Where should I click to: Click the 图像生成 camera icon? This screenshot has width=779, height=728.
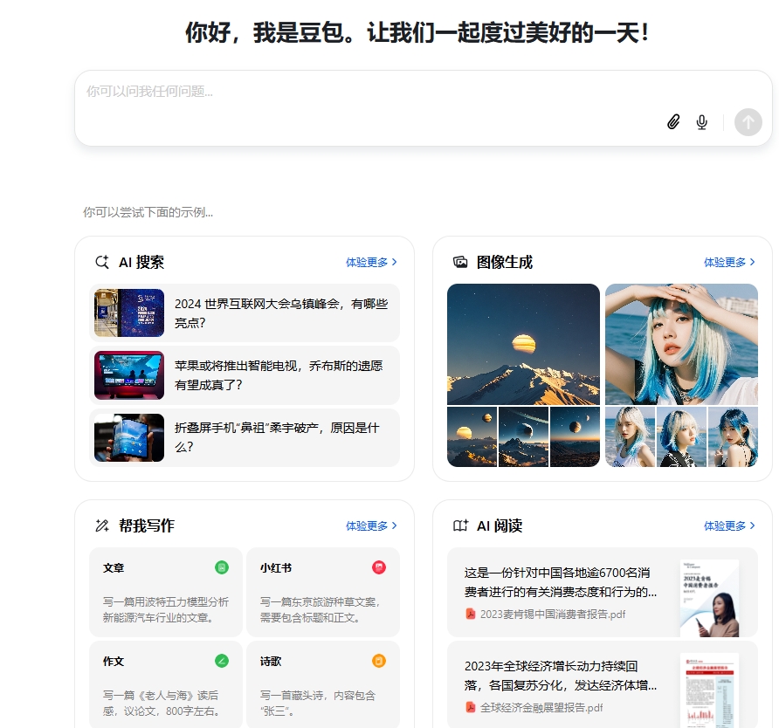[460, 261]
